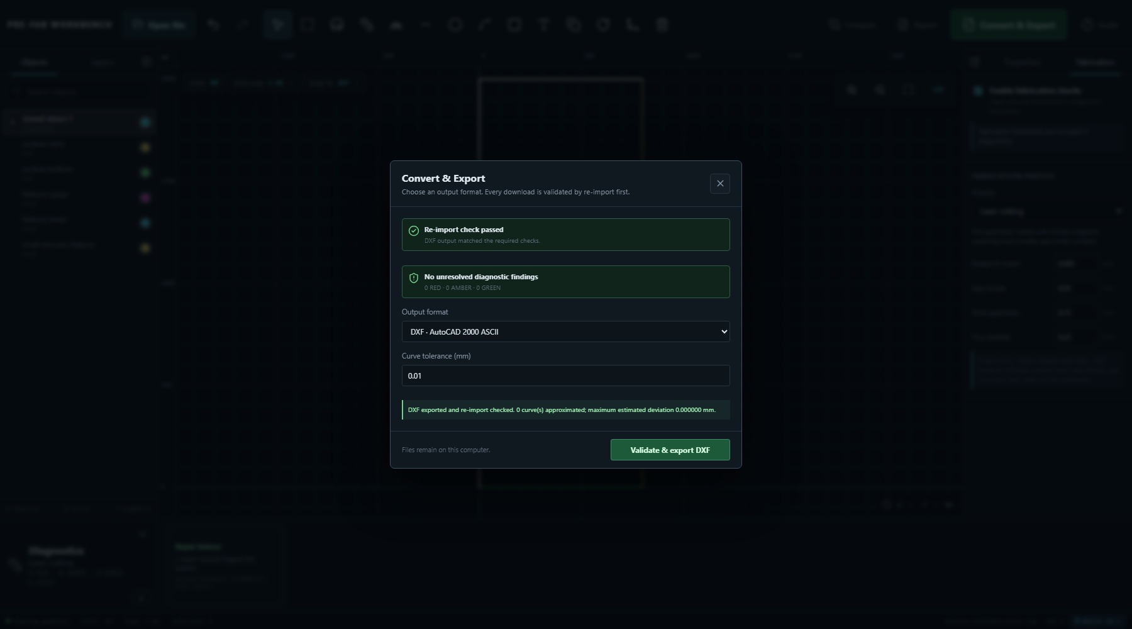Select the 'Re-import check passed' heading

click(463, 230)
